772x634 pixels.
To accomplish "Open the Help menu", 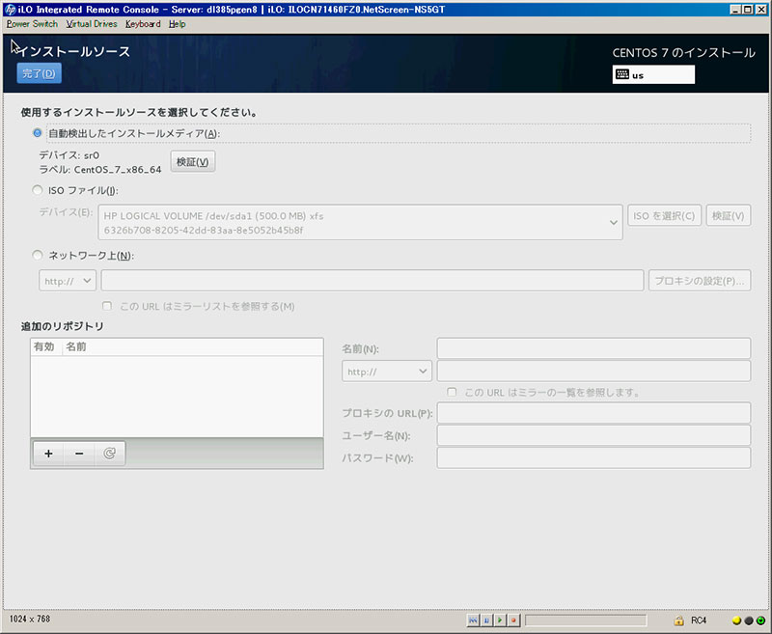I will pyautogui.click(x=178, y=24).
